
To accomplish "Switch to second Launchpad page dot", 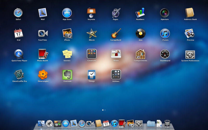I will 105,110.
